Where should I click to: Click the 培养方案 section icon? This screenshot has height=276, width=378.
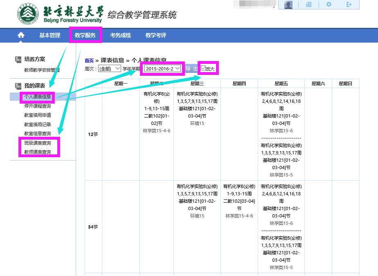coord(18,60)
